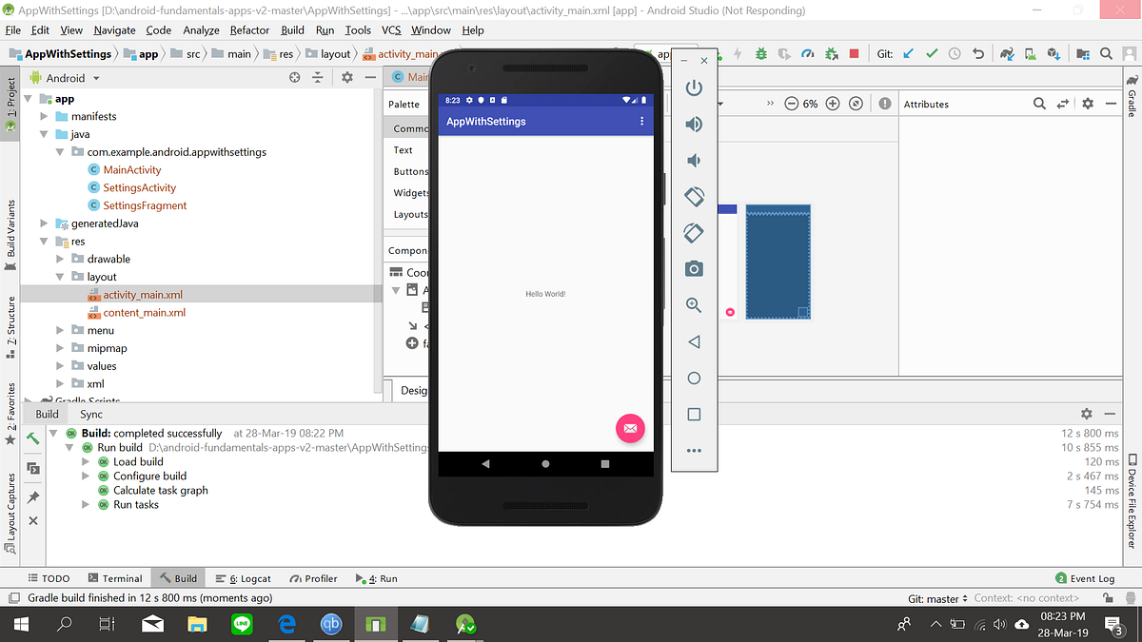Open Search Everywhere with the magnifier icon
1142x642 pixels.
[1105, 54]
